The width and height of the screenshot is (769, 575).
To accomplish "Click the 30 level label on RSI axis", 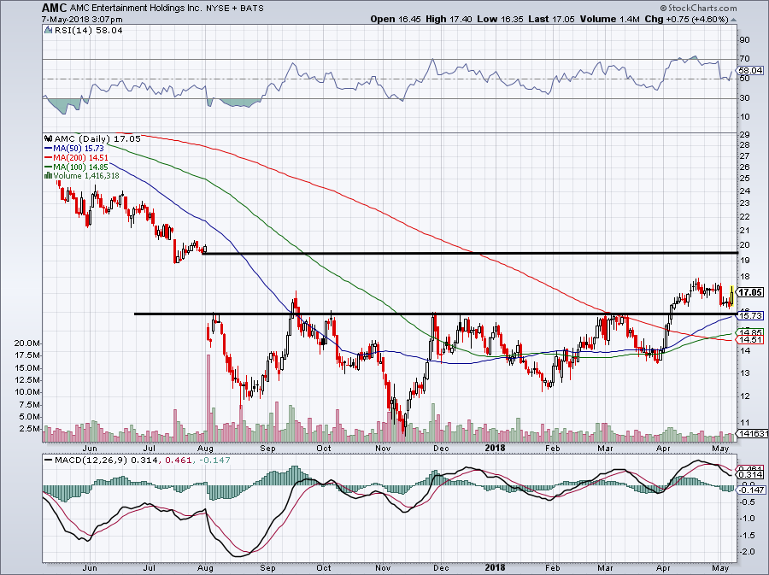I will (x=744, y=97).
